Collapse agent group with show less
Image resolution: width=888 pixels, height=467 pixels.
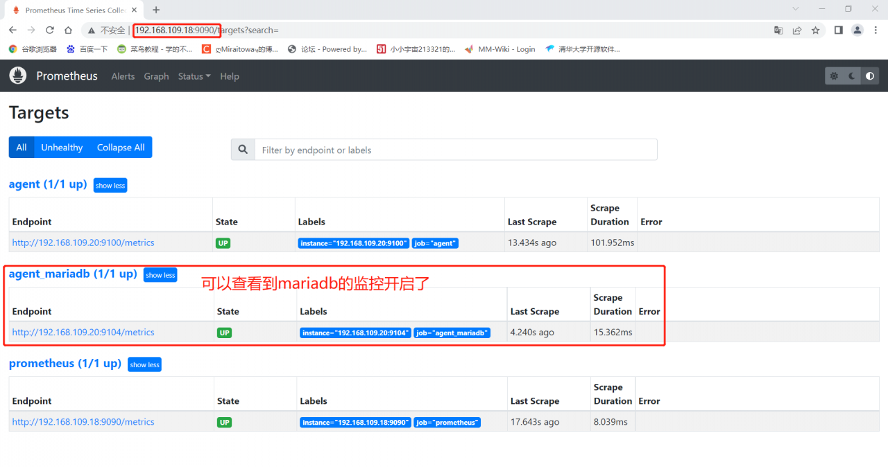pyautogui.click(x=110, y=186)
